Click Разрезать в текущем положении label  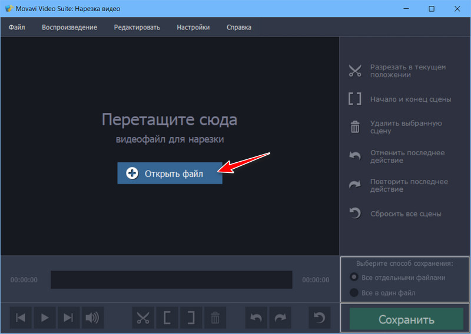(408, 71)
